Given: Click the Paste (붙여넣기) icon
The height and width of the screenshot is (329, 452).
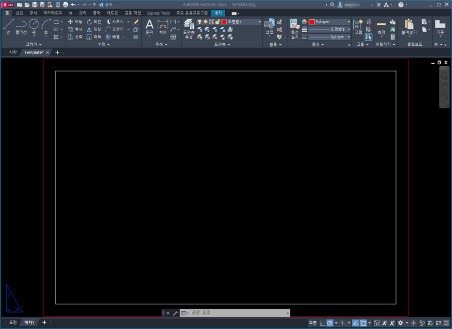Looking at the screenshot, I should coord(408,25).
